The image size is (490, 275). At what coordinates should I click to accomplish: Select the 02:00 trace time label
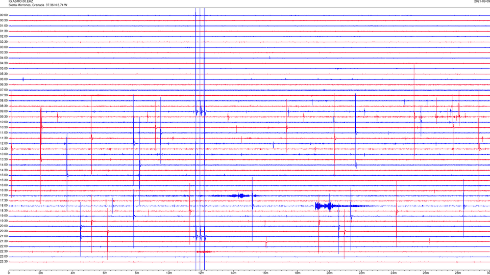[x=4, y=36]
